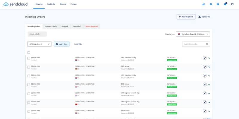This screenshot has width=239, height=119.
Task: Edit the red-flag UPS Express Saver order
Action: [x=205, y=102]
